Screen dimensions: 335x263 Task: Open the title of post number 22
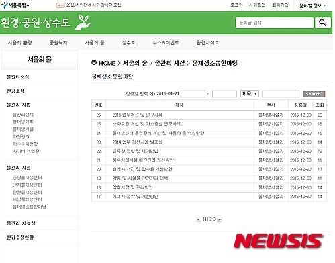(135, 151)
